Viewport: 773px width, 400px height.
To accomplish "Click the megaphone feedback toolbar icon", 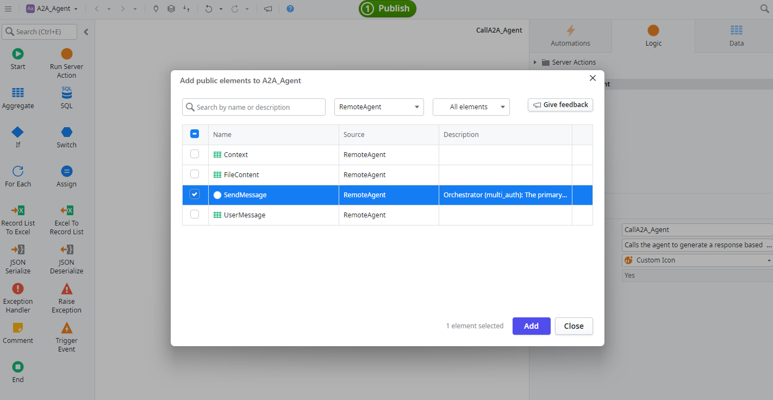I will tap(268, 9).
